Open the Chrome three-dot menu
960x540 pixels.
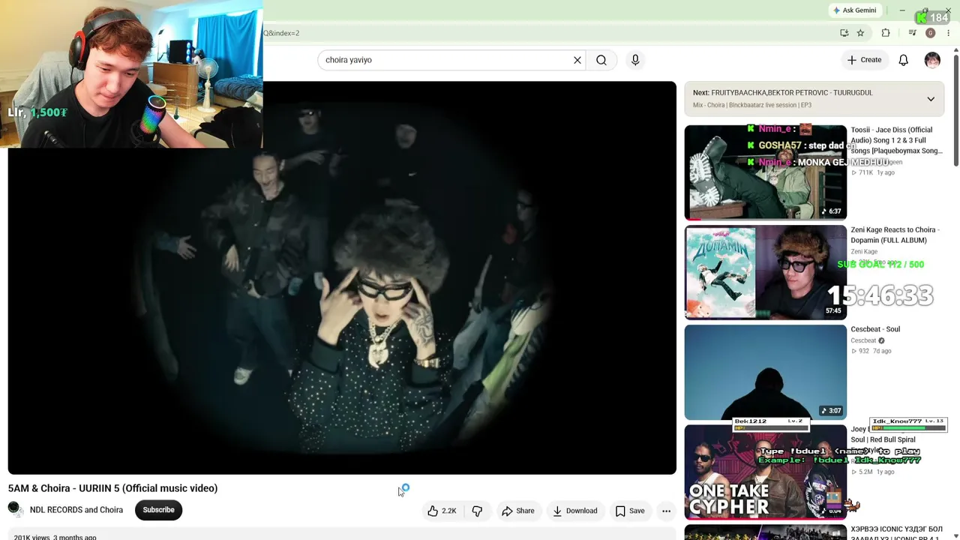point(948,33)
